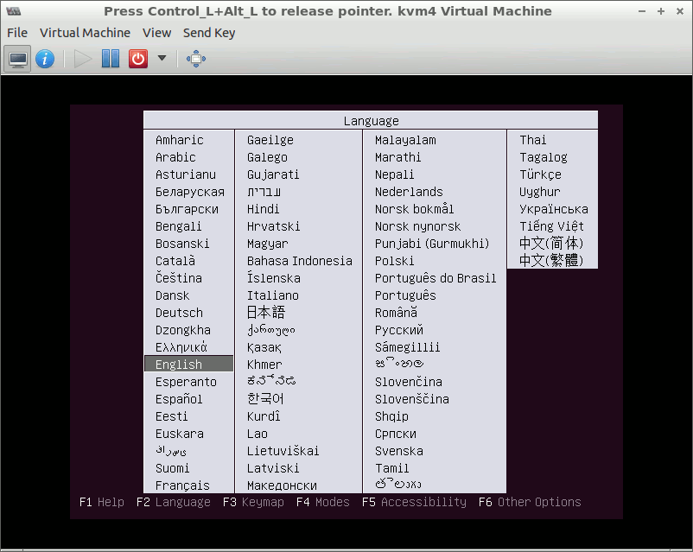This screenshot has height=552, width=693.
Task: Open the Virtual Machine menu
Action: click(x=85, y=33)
